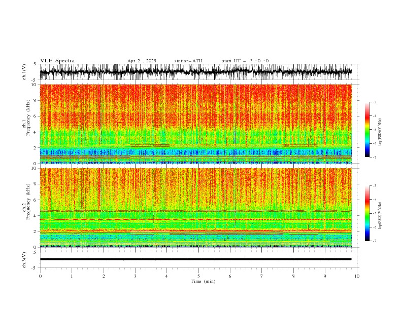Image resolution: width=402 pixels, height=310 pixels.
Task: Click the lower color scale bar beside ch.2
Action: 367,213
